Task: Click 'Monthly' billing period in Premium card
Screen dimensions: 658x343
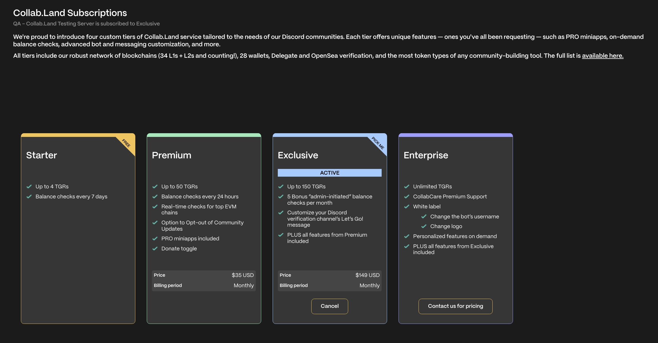Action: pos(244,285)
